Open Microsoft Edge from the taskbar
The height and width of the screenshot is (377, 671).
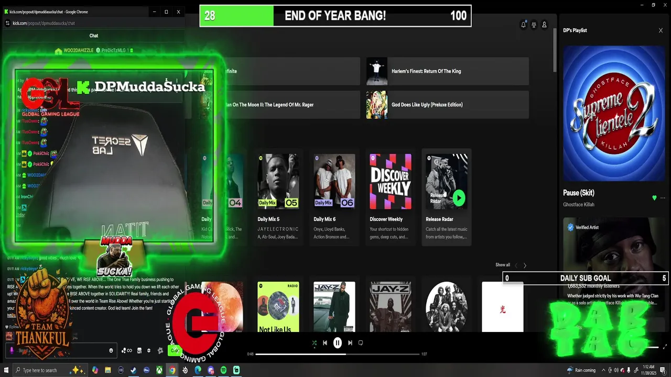tap(198, 370)
